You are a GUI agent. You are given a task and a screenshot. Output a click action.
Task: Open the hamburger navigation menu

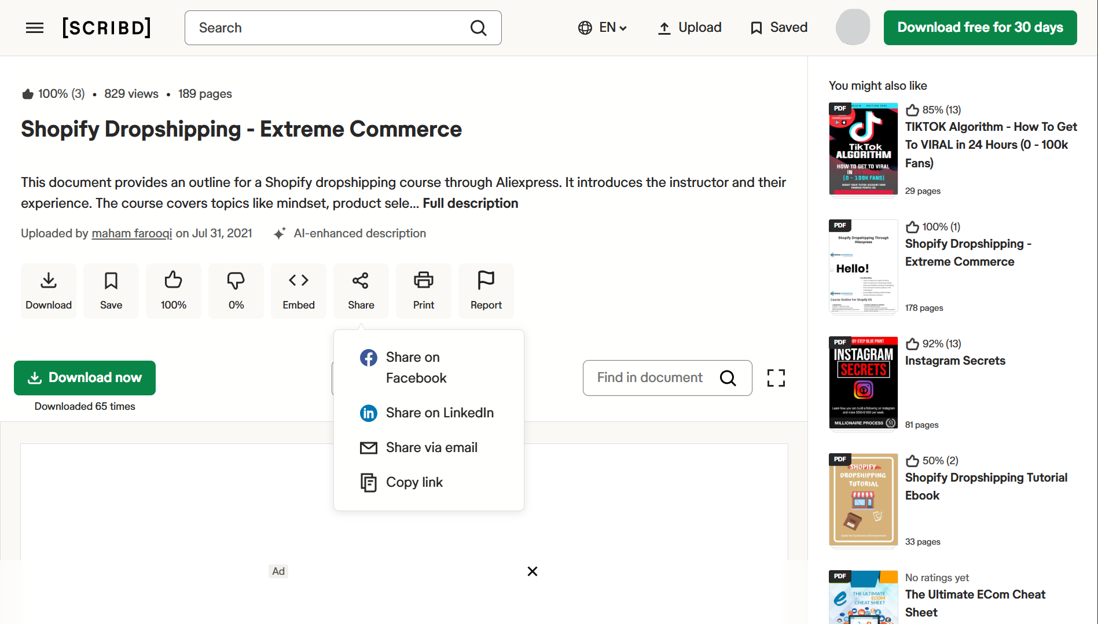[x=35, y=28]
